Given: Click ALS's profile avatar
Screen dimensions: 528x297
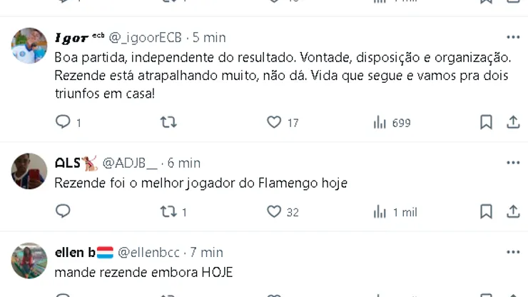Looking at the screenshot, I should coord(29,171).
